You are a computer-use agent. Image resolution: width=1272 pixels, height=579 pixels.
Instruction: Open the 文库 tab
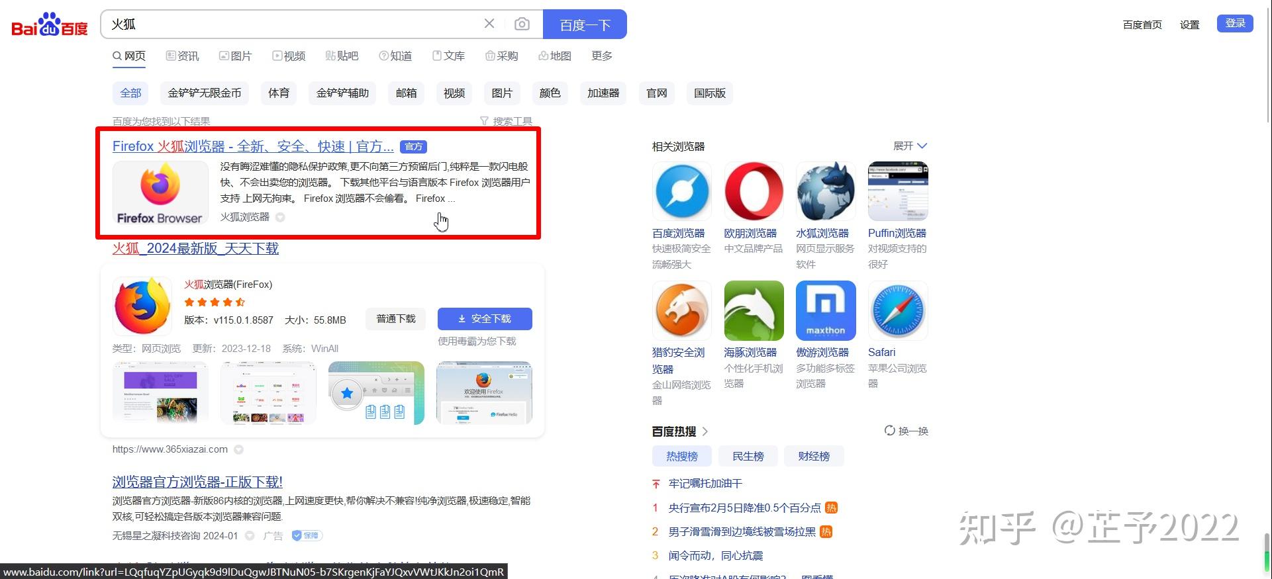(448, 56)
